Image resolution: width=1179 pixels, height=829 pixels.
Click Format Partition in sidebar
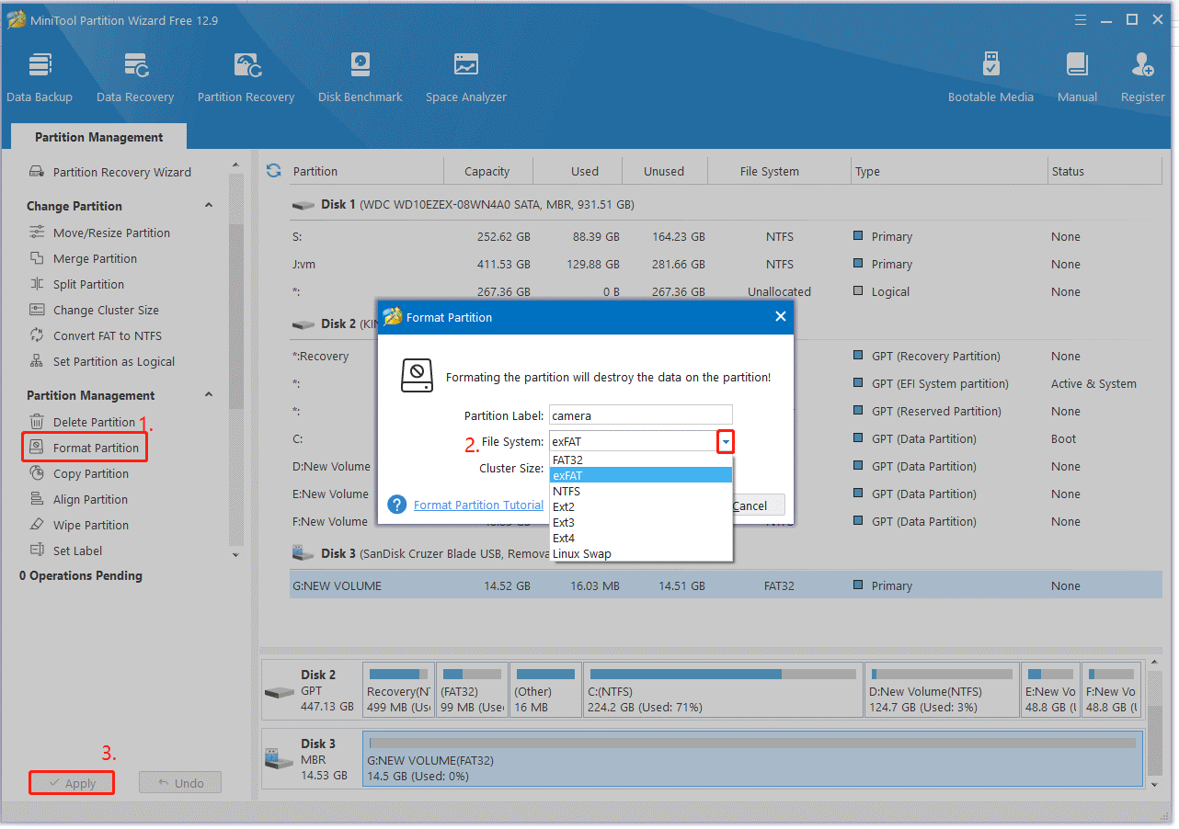point(85,448)
